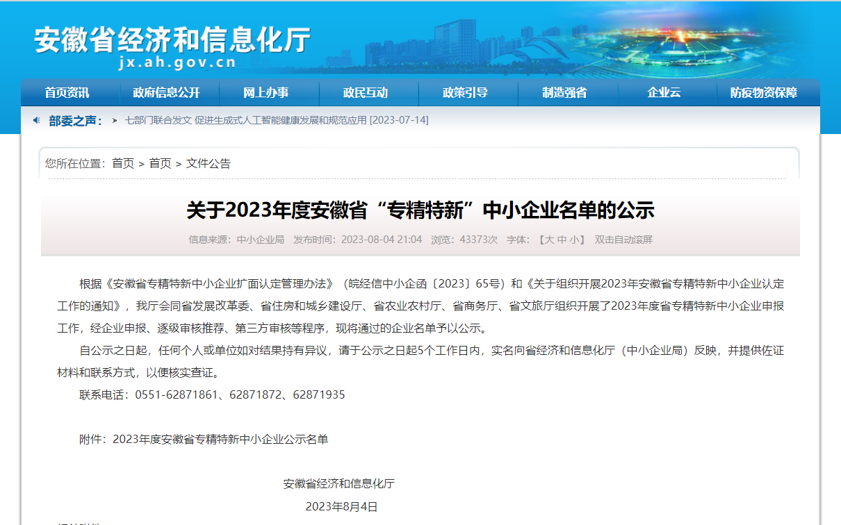Screen dimensions: 841x525
Task: Open the 政府信息公开 menu item
Action: coord(166,93)
